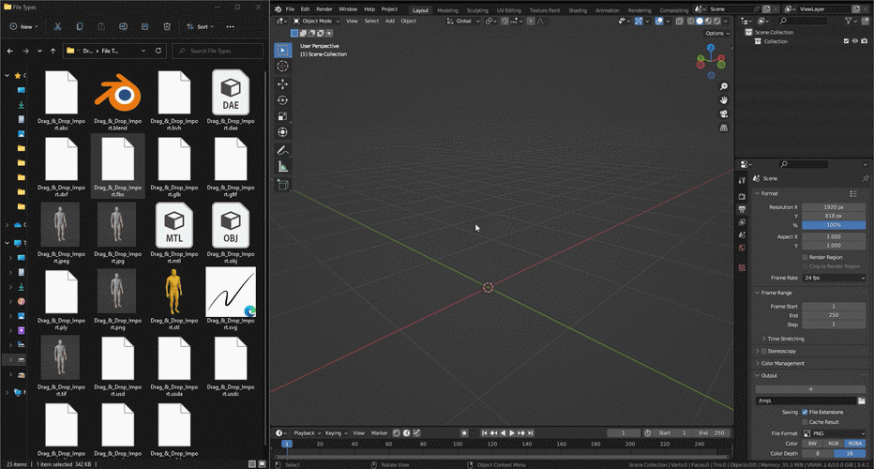This screenshot has width=874, height=469.
Task: Select the Annotate pencil tool
Action: [282, 151]
